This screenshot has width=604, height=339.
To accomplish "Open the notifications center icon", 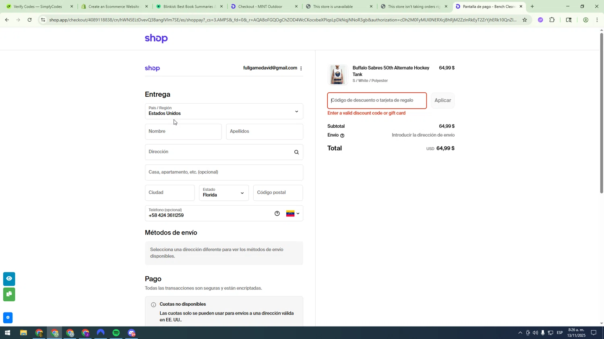I will (x=594, y=333).
